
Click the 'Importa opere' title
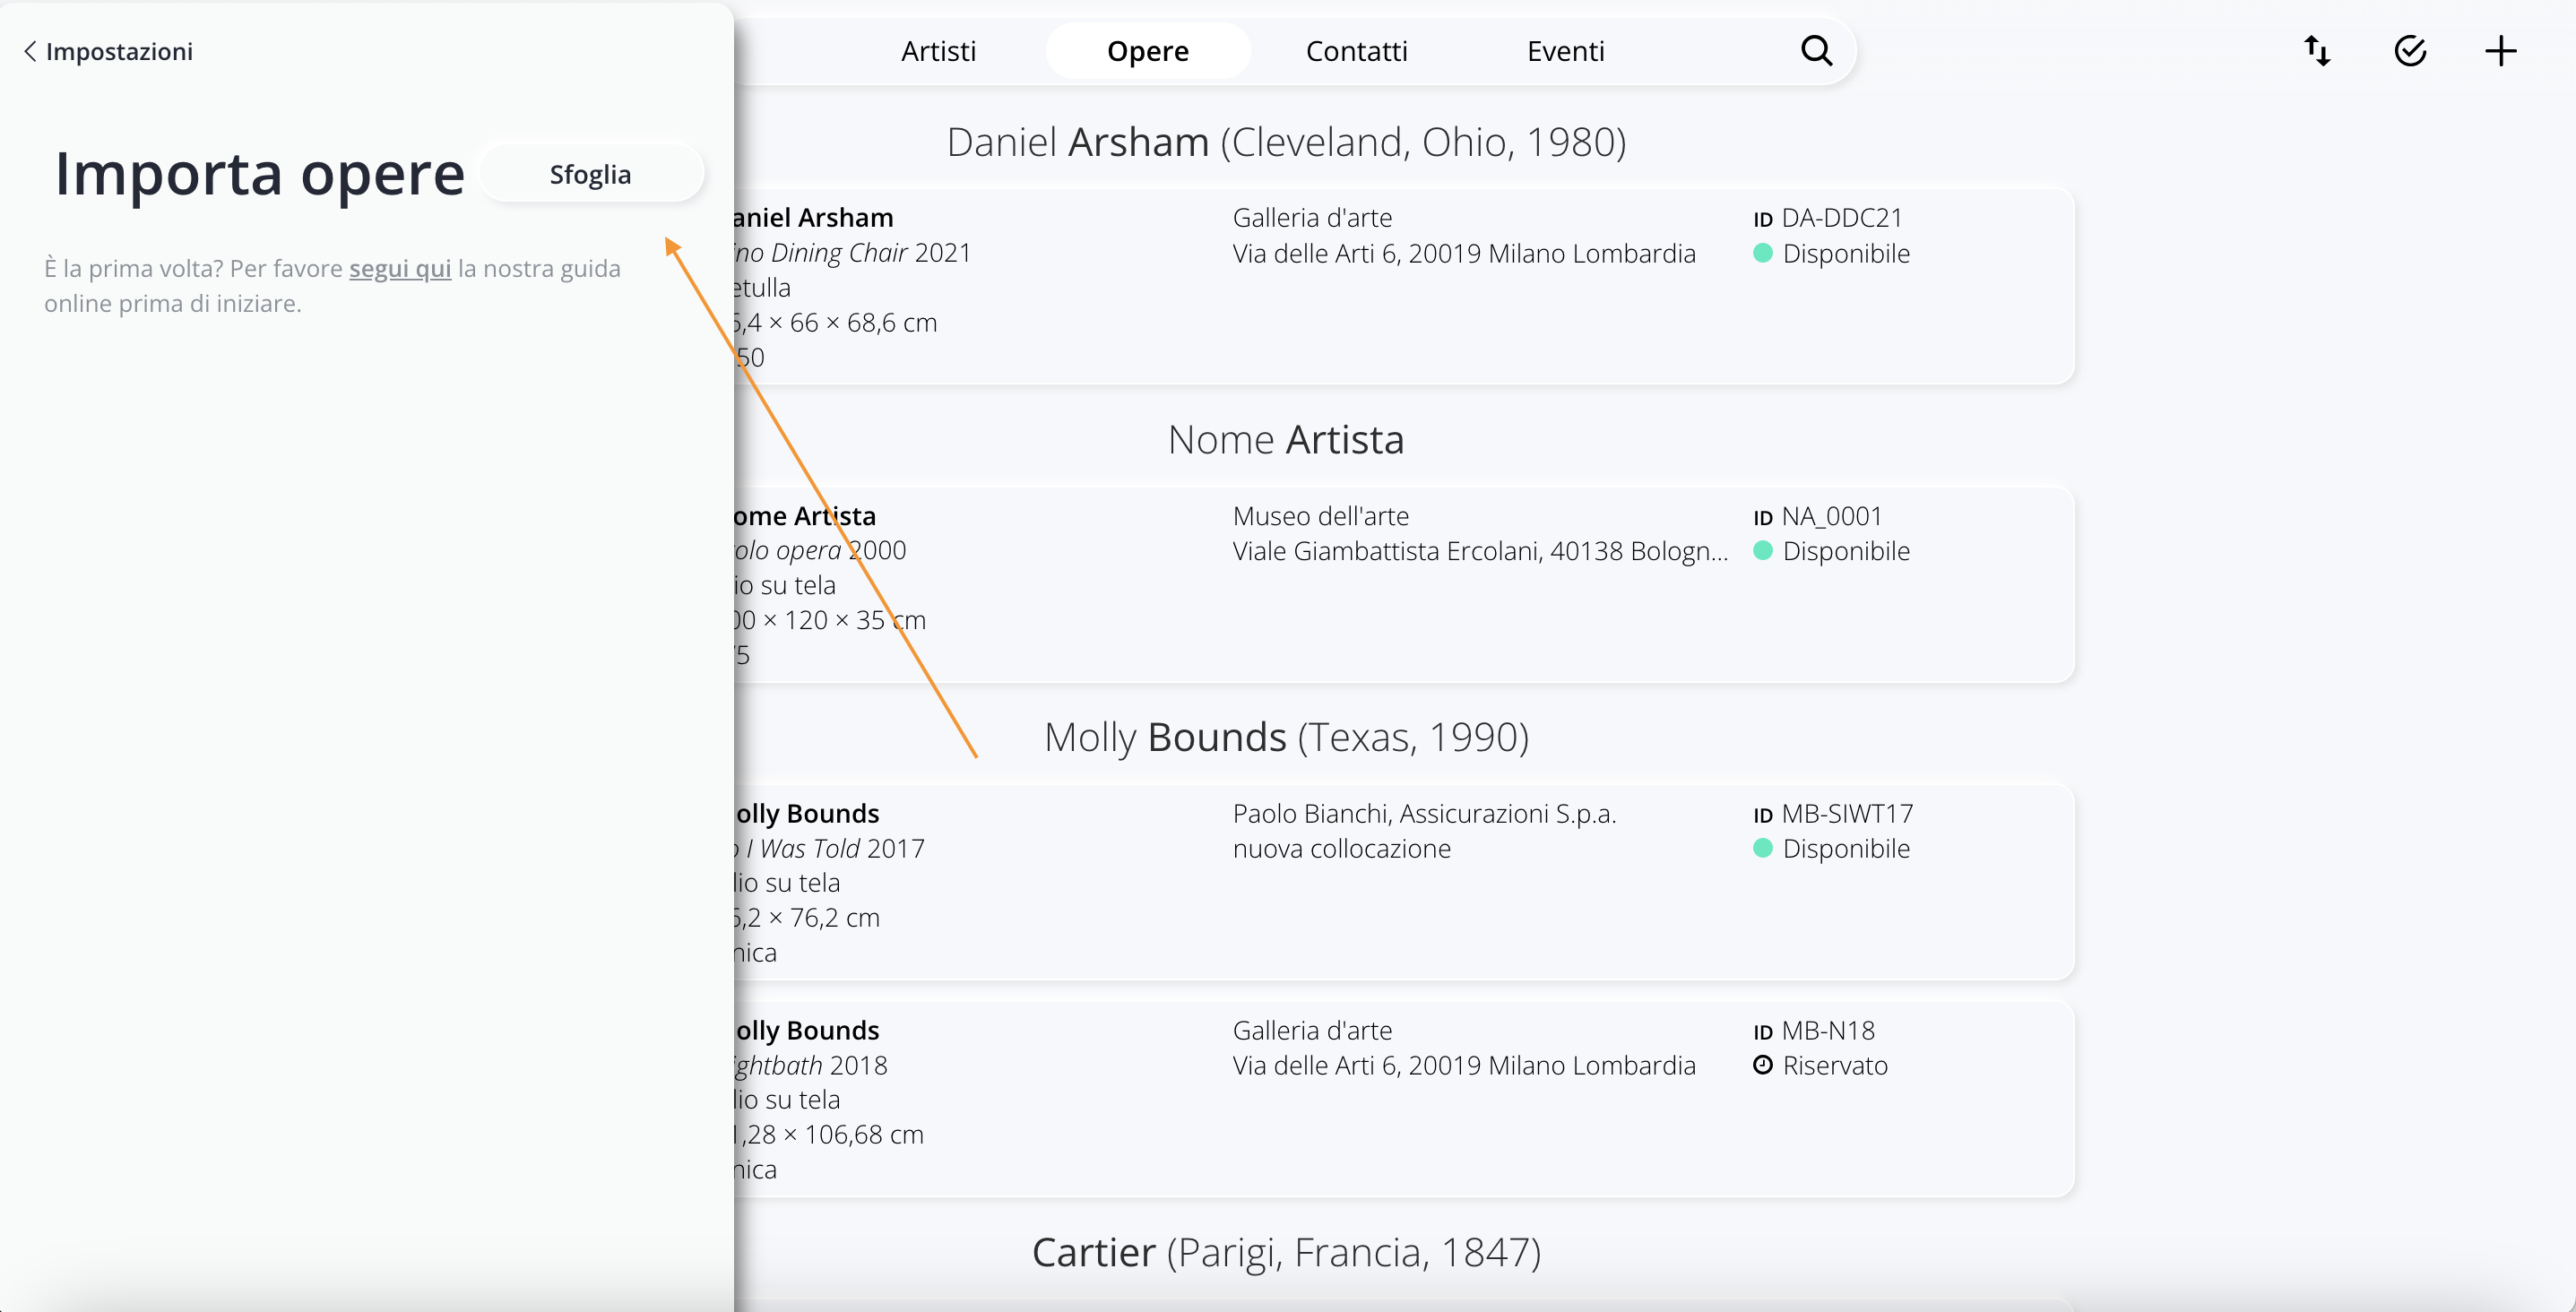260,174
